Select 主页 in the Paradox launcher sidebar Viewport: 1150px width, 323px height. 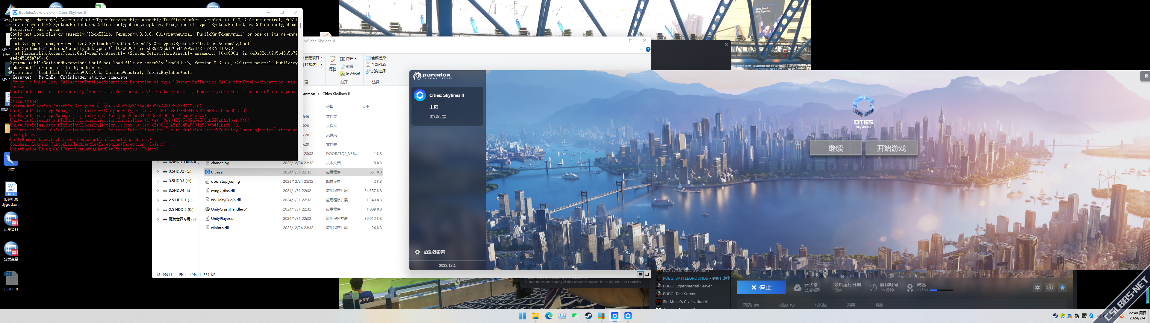point(433,107)
